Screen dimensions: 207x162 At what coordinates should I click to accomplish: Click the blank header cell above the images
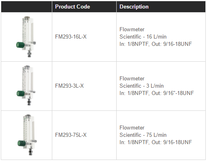click(x=26, y=6)
